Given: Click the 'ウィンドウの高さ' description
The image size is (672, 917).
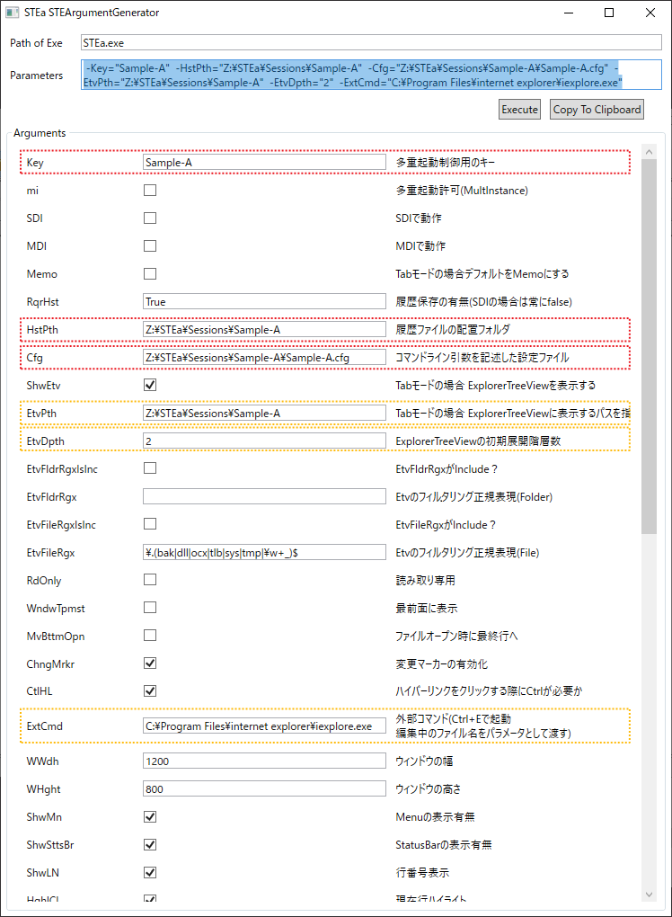Looking at the screenshot, I should pos(429,789).
